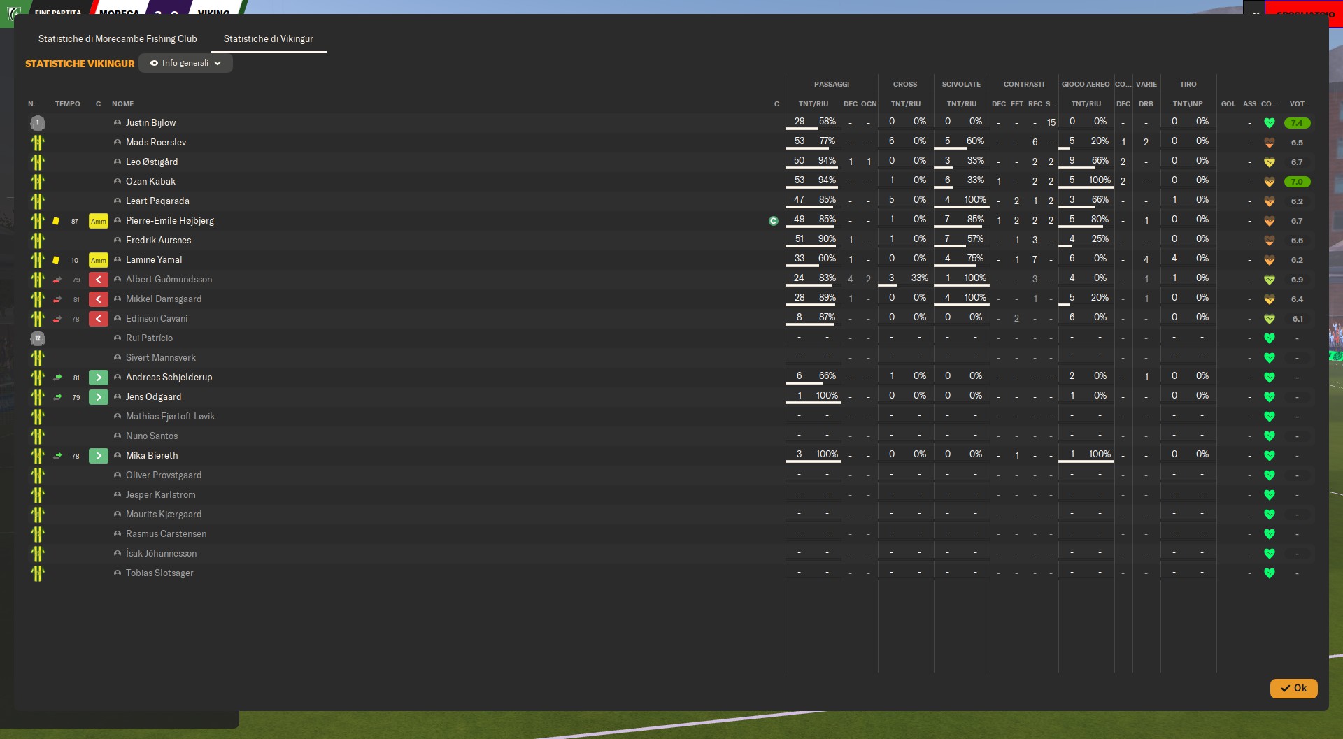This screenshot has height=739, width=1343.
Task: Click Justin Bijlow pass percentage 58%
Action: tap(827, 122)
